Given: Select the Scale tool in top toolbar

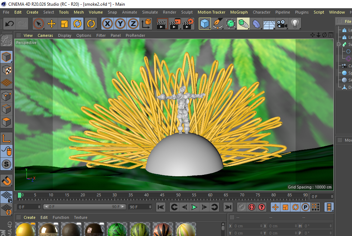Looking at the screenshot, I should point(64,24).
